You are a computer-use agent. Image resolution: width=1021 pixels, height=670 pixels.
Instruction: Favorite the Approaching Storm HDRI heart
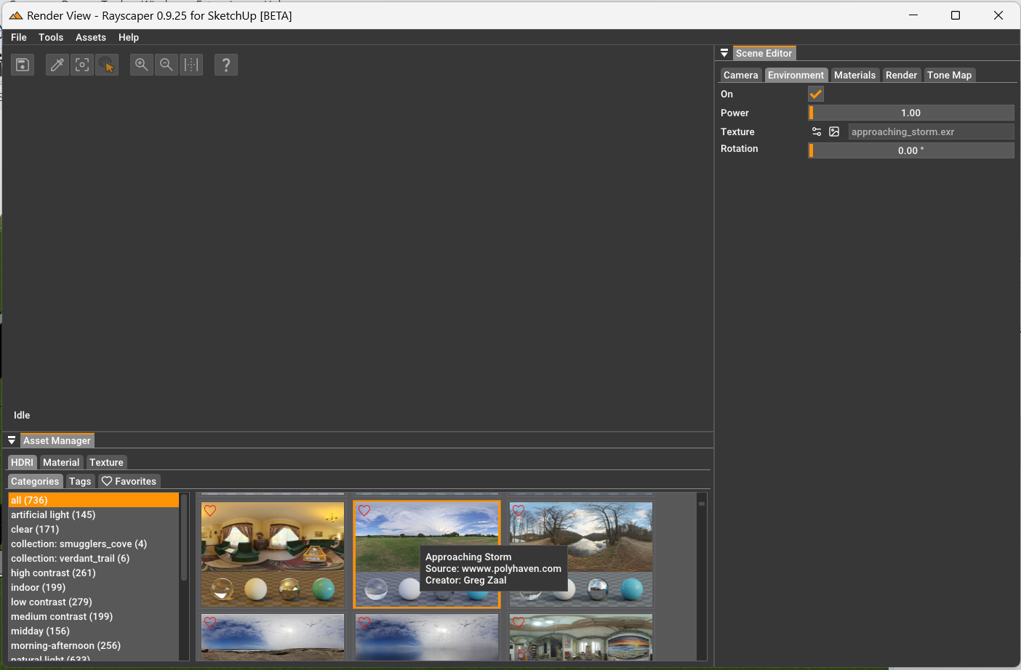tap(364, 511)
